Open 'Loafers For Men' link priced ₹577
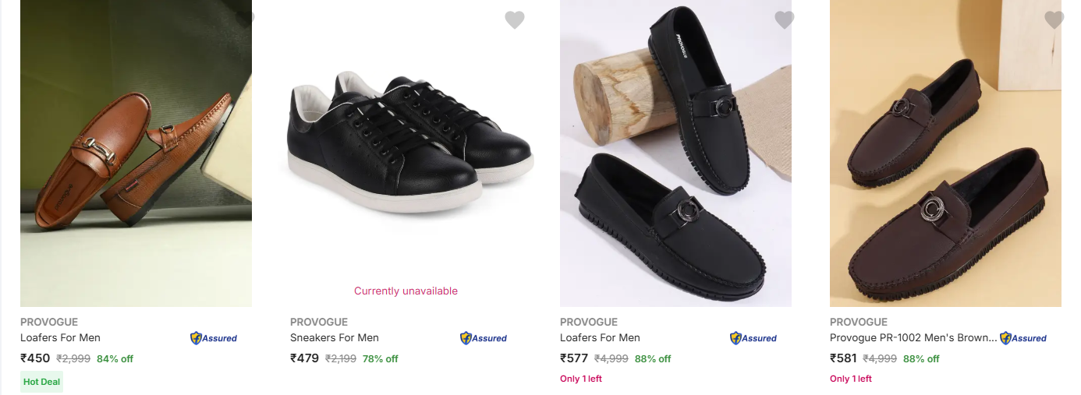The height and width of the screenshot is (395, 1081). click(600, 338)
